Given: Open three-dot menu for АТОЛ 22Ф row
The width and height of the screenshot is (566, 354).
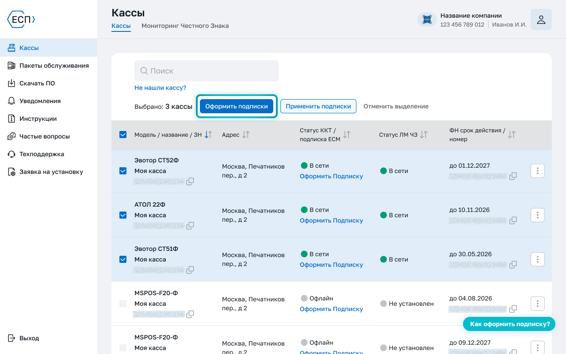Looking at the screenshot, I should tap(537, 215).
